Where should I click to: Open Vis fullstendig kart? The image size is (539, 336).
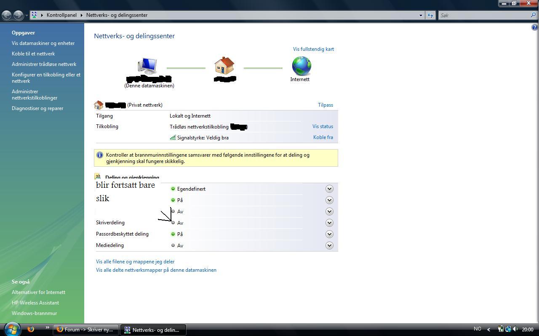(314, 49)
